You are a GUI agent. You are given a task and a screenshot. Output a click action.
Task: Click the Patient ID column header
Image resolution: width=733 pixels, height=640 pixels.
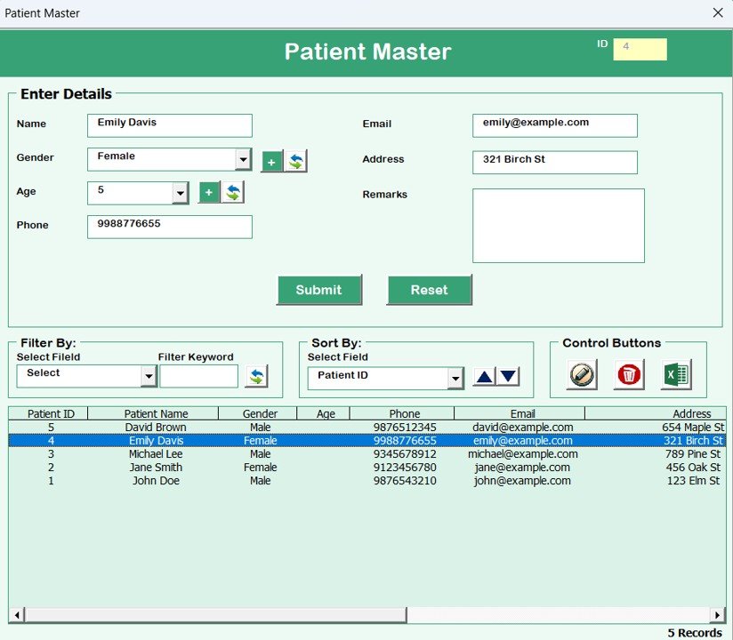48,413
